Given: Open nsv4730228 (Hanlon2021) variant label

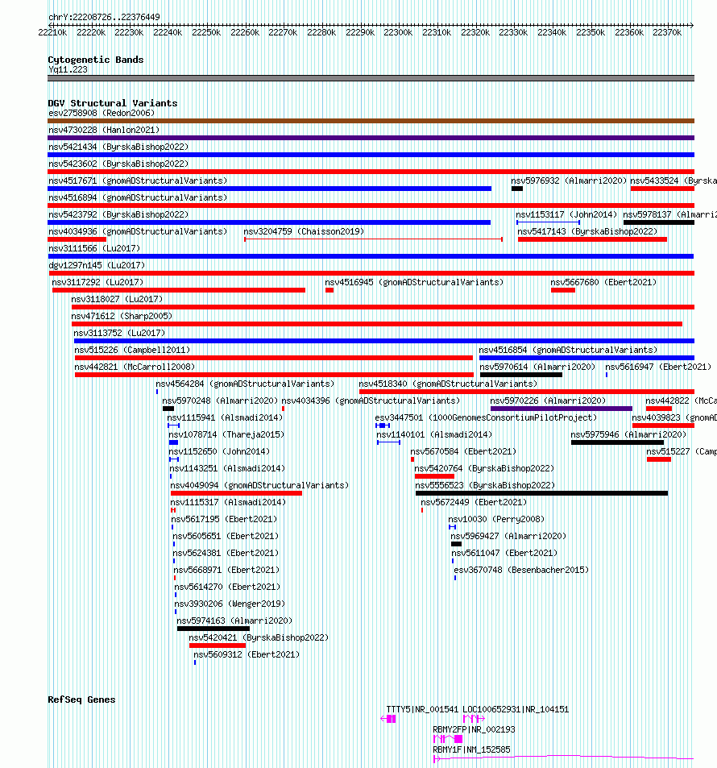Looking at the screenshot, I should (104, 130).
